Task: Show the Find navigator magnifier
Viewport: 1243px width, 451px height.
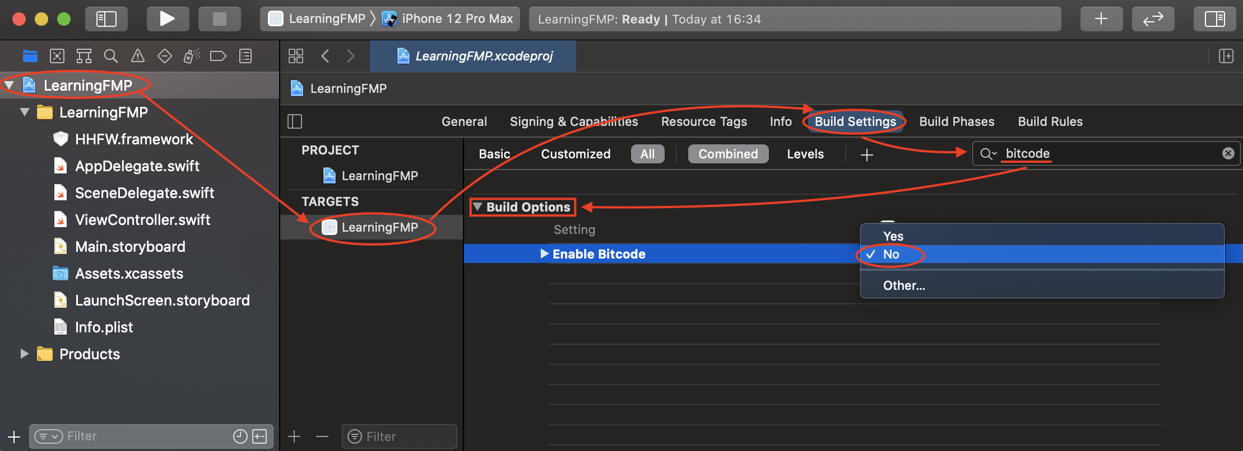Action: click(x=111, y=56)
